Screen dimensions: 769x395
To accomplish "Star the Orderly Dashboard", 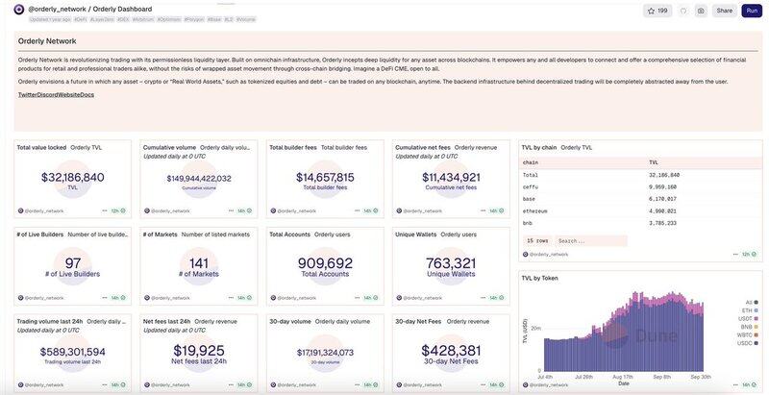I will click(658, 11).
